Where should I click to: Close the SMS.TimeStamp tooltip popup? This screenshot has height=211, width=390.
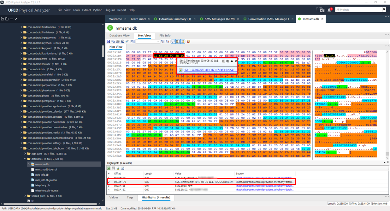[x=236, y=61]
